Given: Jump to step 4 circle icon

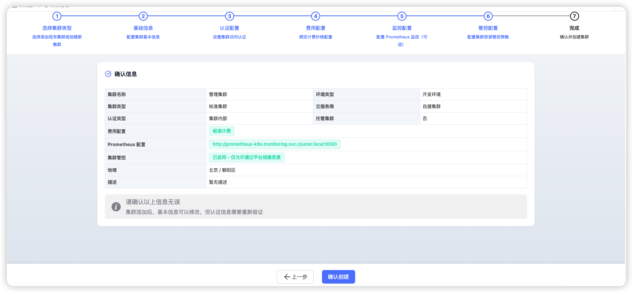Looking at the screenshot, I should (316, 16).
